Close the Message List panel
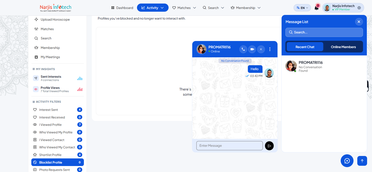This screenshot has width=372, height=172. tap(359, 22)
